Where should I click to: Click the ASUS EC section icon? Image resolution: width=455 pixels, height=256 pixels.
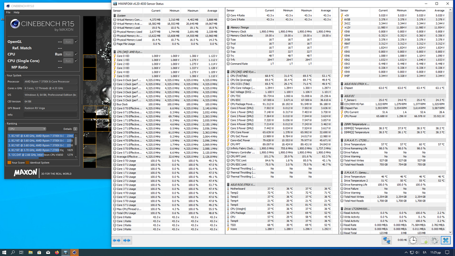(342, 96)
